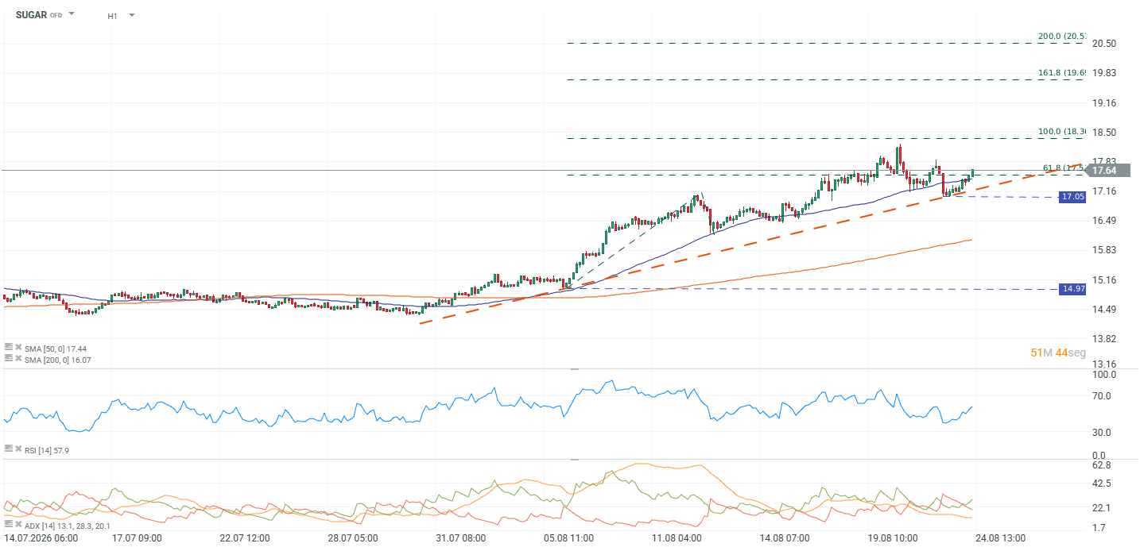Viewport: 1140px width, 551px height.
Task: Click the 61.8 Fibonacci level label
Action: 1064,168
